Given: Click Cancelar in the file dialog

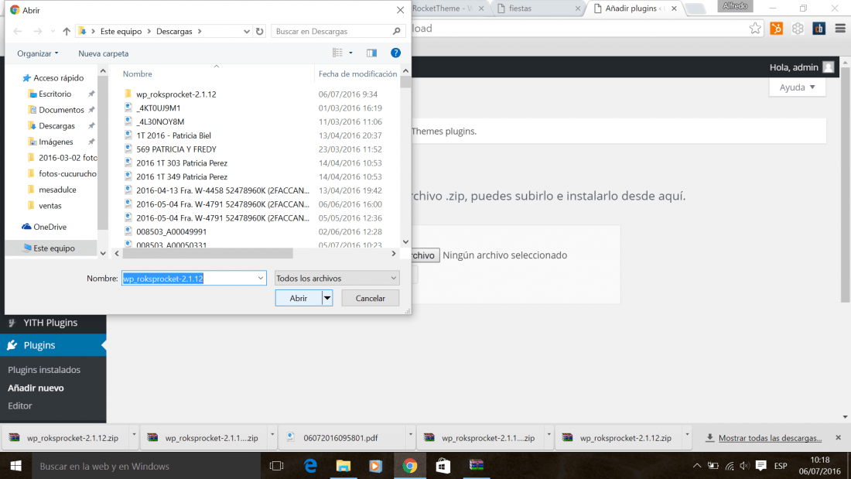Looking at the screenshot, I should click(x=370, y=298).
